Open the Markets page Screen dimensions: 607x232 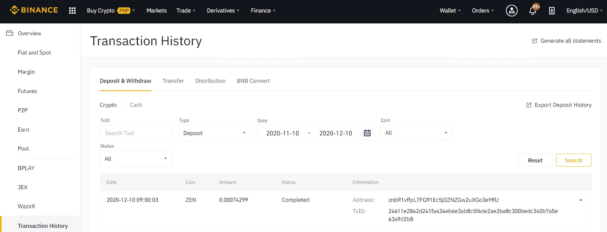(x=157, y=11)
